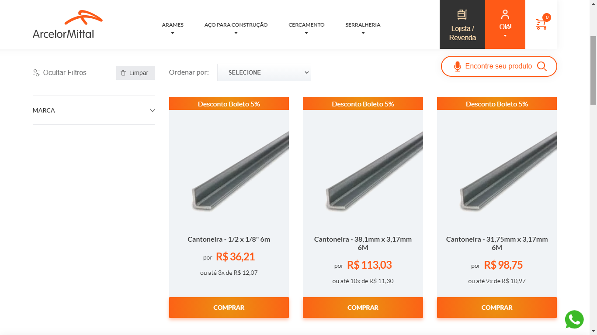Expand the MARCA filter section
The width and height of the screenshot is (597, 335).
[x=94, y=110]
